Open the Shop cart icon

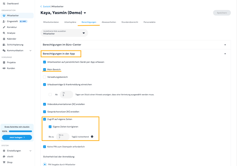pos(4,162)
